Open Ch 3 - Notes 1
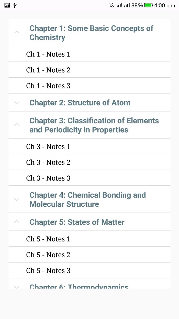 89,146
